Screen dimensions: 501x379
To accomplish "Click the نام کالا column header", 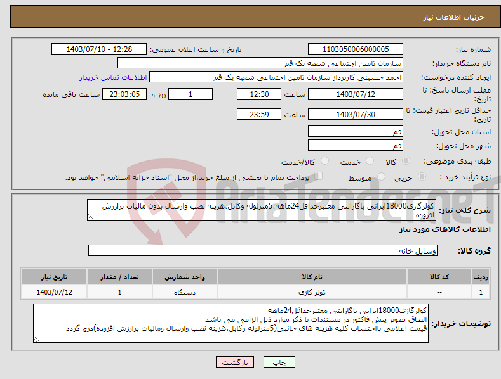I will (x=312, y=277).
